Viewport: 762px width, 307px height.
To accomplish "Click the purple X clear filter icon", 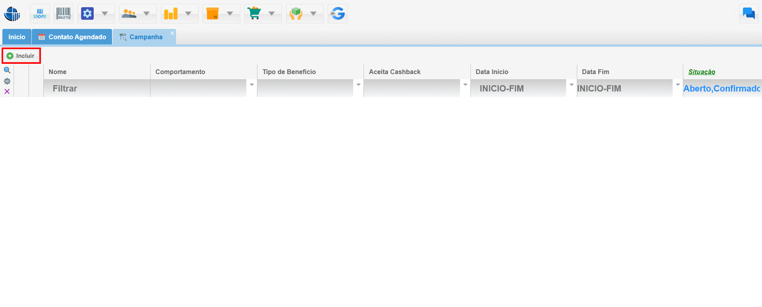I will (x=7, y=92).
